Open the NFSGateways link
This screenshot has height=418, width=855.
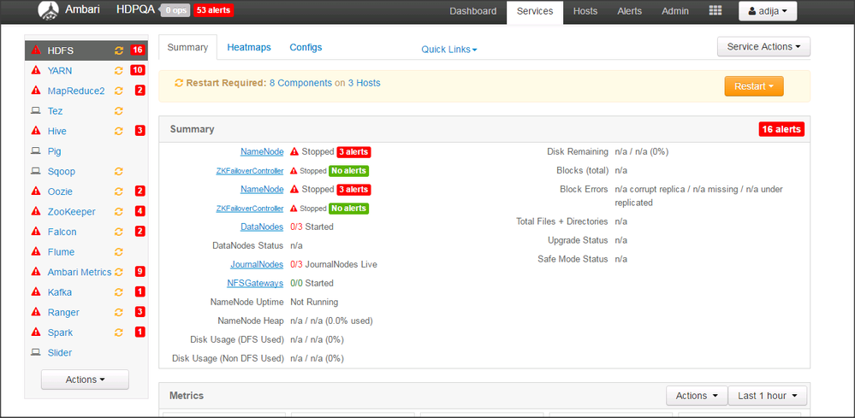click(255, 284)
